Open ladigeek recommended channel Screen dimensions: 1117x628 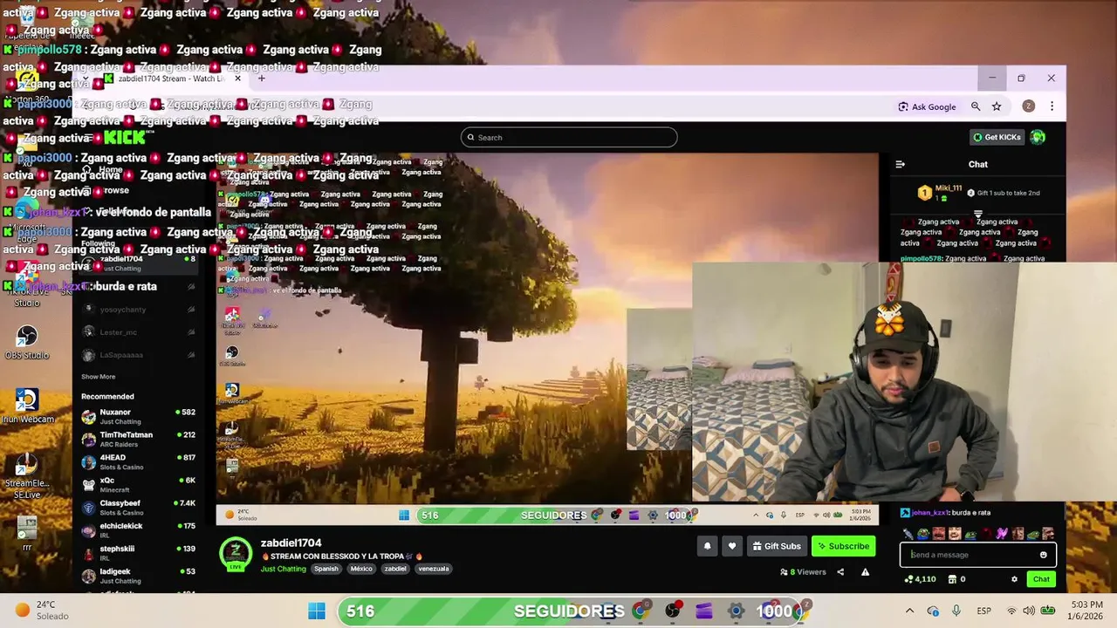tap(138, 575)
